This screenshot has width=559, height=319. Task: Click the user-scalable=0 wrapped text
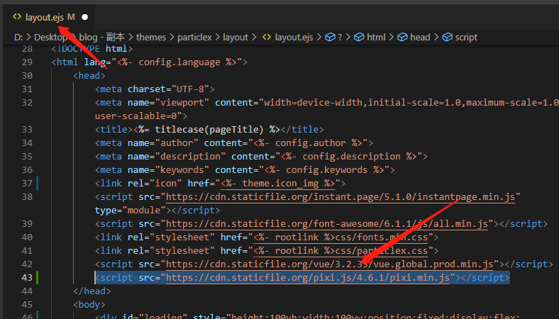click(138, 116)
